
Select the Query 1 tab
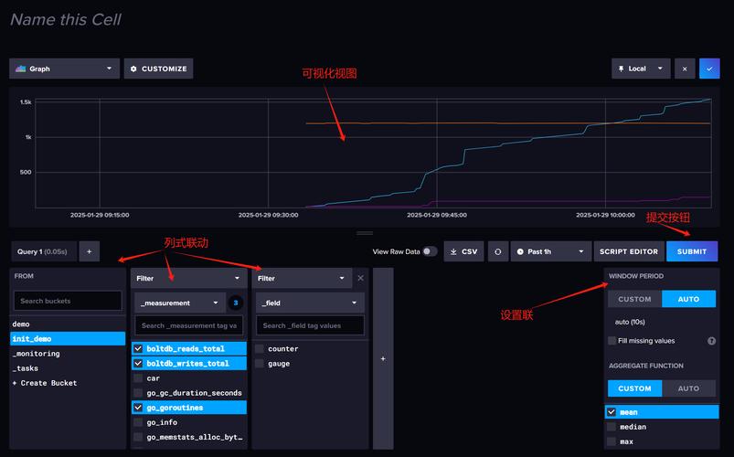click(43, 251)
